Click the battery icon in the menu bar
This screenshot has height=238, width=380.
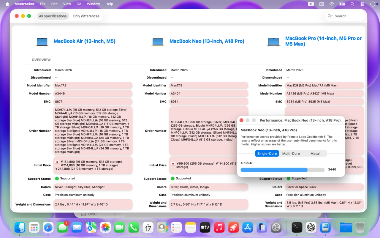(342, 4)
